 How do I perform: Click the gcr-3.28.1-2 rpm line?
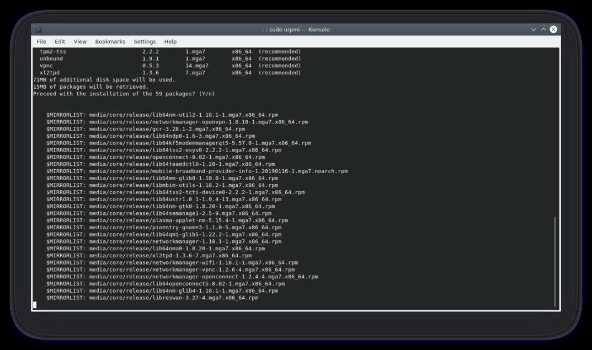click(146, 129)
